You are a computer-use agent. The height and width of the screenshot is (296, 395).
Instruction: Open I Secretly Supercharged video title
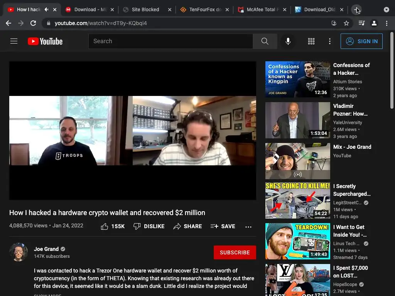tap(352, 190)
